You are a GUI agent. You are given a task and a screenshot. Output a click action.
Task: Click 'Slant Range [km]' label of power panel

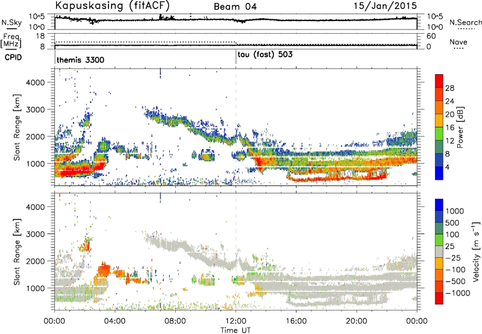pyautogui.click(x=17, y=127)
